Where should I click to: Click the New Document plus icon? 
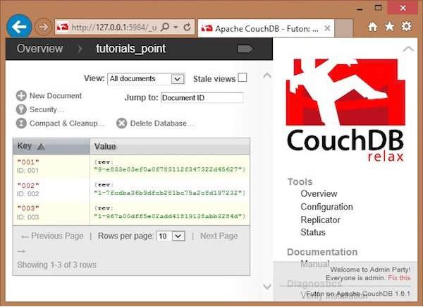[21, 96]
